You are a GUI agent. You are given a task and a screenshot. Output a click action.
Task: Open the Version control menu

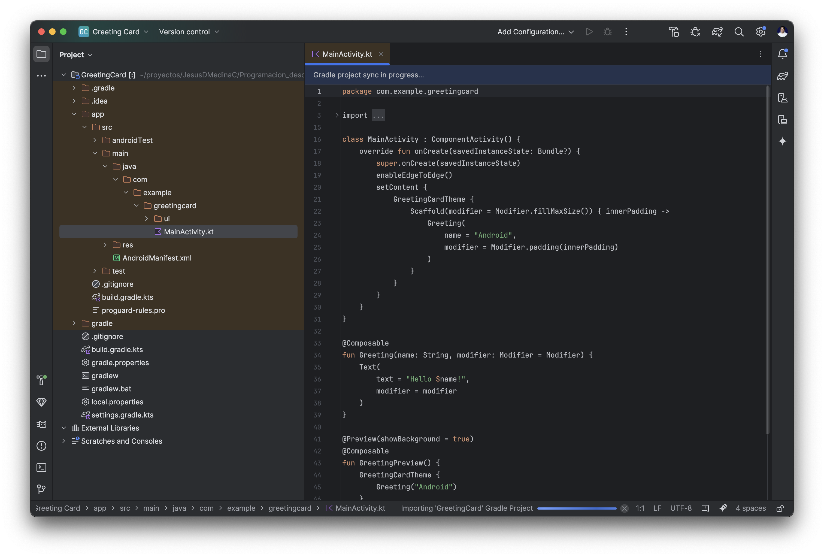click(189, 32)
